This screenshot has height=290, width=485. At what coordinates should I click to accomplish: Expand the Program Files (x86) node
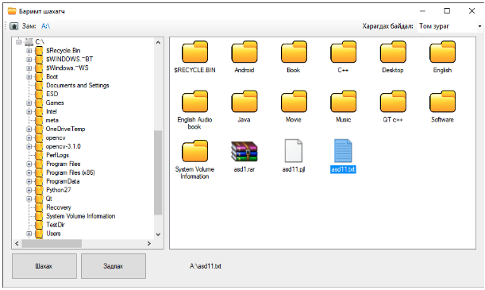pos(29,172)
